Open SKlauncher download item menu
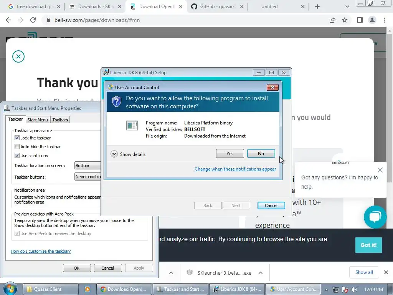The image size is (393, 295). [261, 273]
